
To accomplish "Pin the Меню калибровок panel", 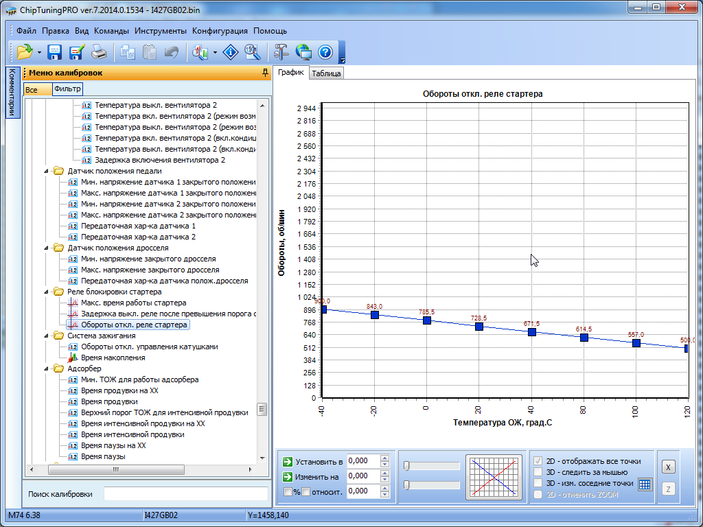I will tap(265, 73).
